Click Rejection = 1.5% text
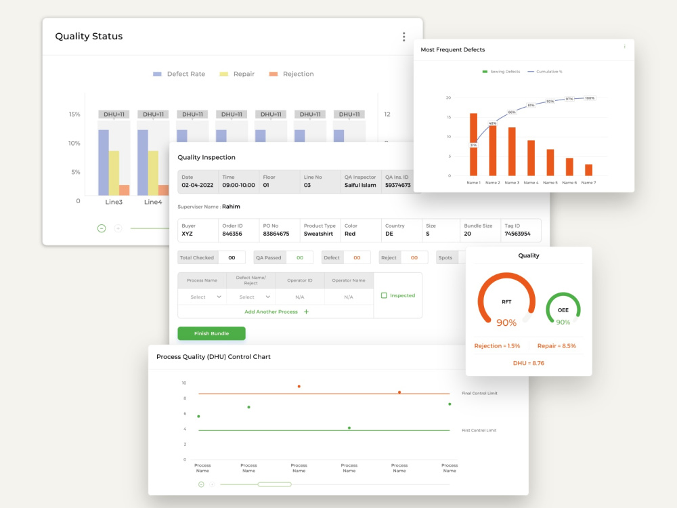Screen dimensions: 677x508 click(x=497, y=345)
